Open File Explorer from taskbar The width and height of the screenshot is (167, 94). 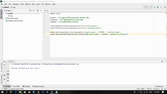(x=20, y=92)
